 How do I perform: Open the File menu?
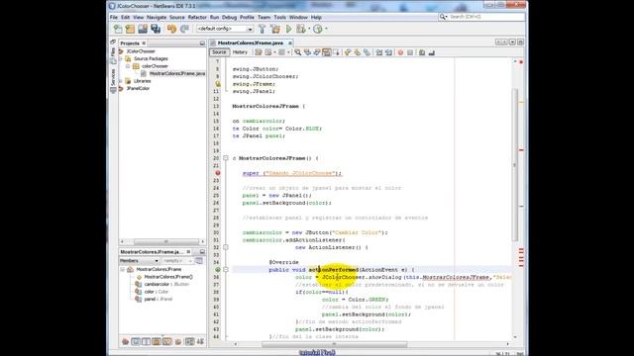pyautogui.click(x=114, y=18)
